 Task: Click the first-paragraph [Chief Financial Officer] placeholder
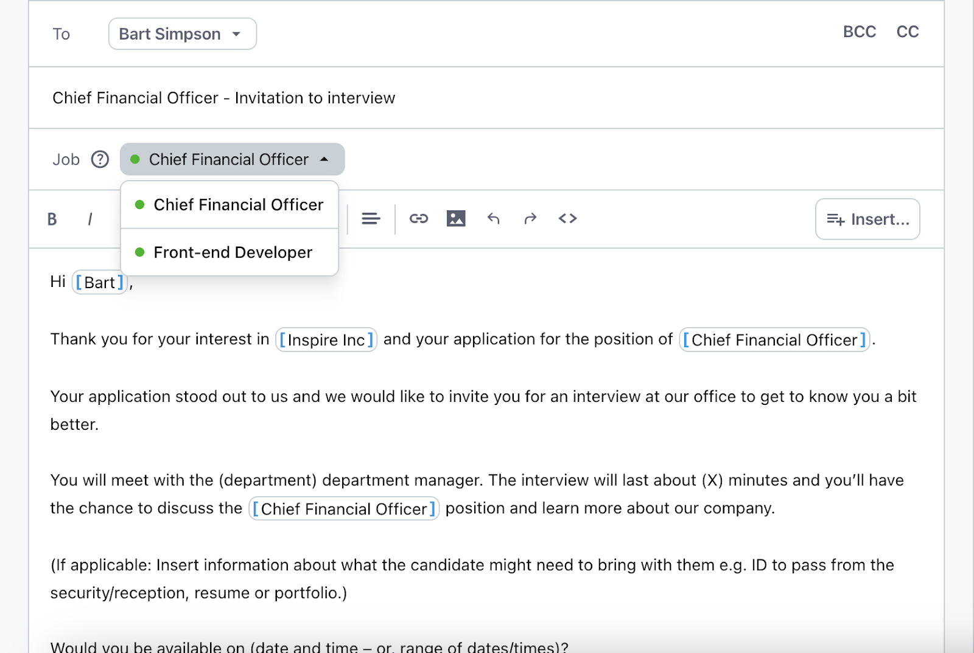tap(774, 340)
